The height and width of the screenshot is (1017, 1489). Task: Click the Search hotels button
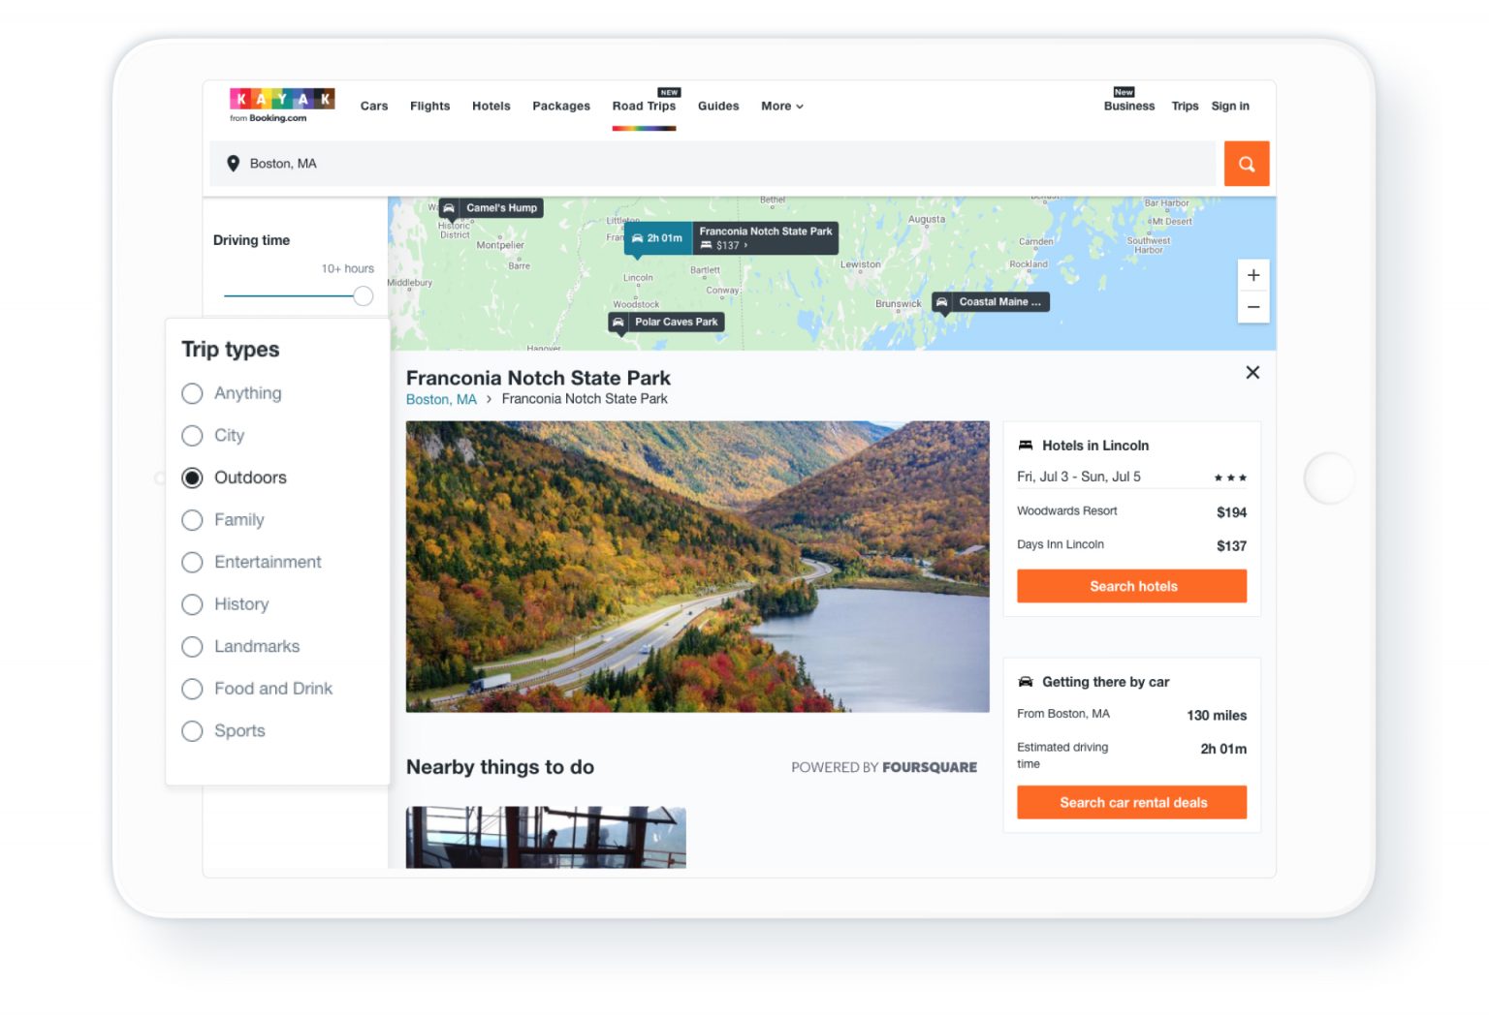pos(1131,585)
